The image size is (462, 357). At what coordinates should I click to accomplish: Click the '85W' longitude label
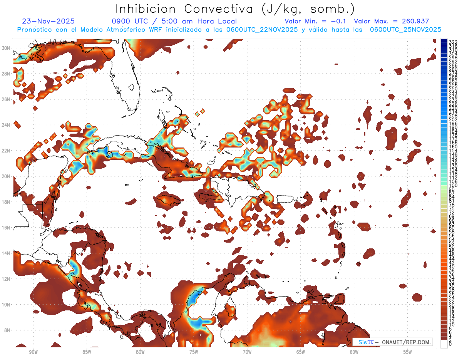87,352
